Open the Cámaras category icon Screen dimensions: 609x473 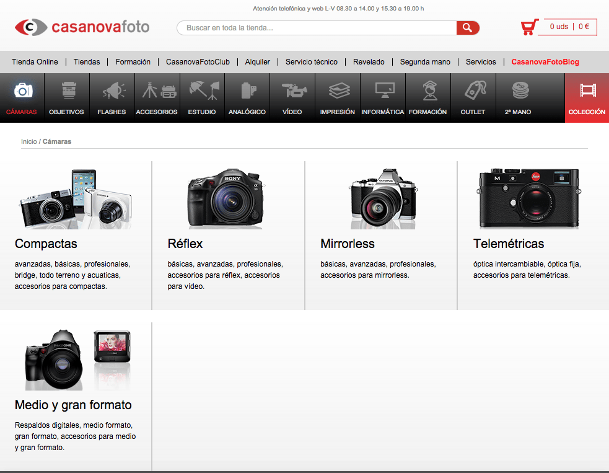22,91
